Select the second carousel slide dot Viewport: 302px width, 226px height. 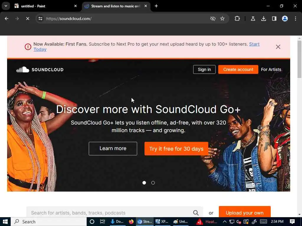[x=153, y=183]
